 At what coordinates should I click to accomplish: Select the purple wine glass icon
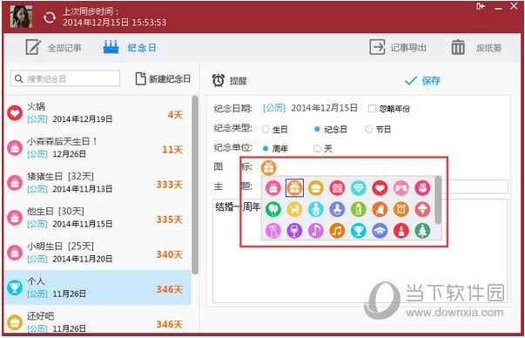[294, 231]
